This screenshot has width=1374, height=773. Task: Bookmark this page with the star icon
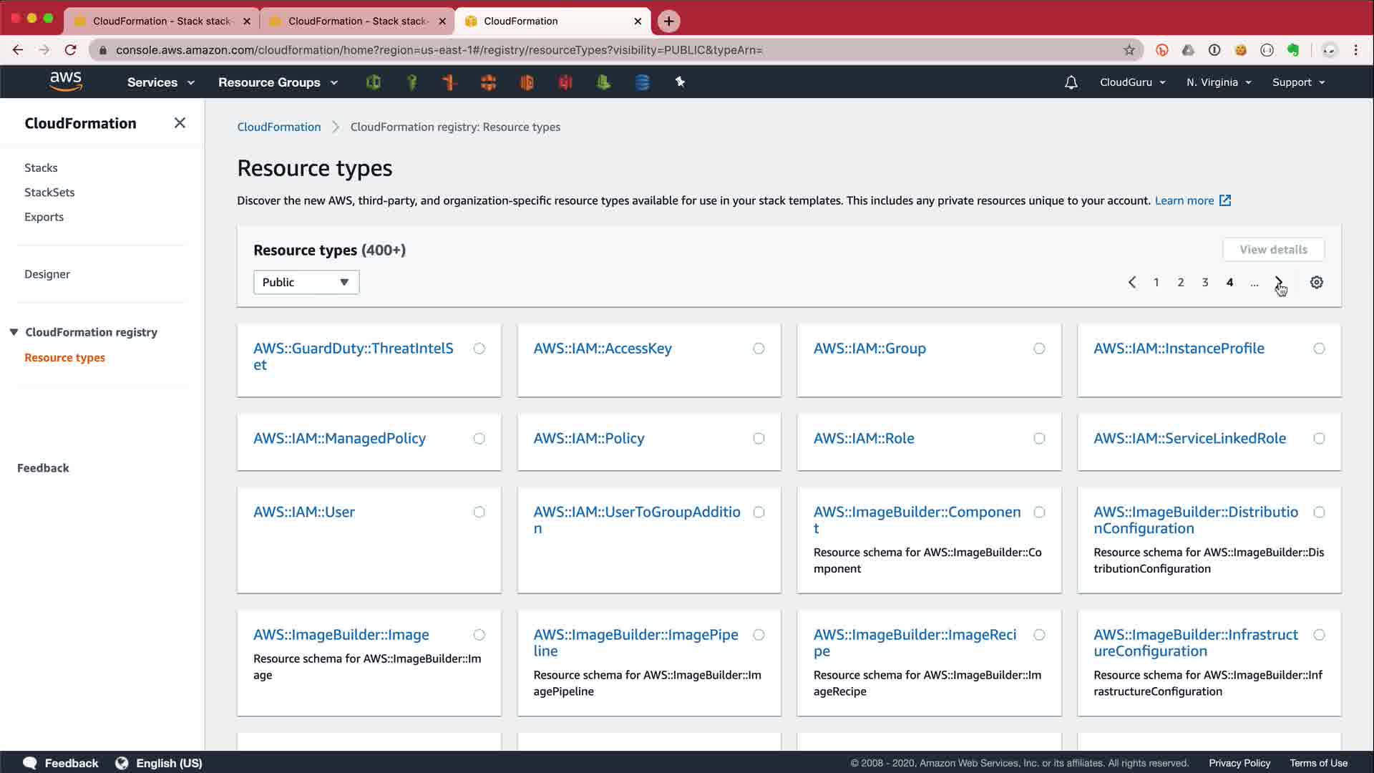point(1129,50)
